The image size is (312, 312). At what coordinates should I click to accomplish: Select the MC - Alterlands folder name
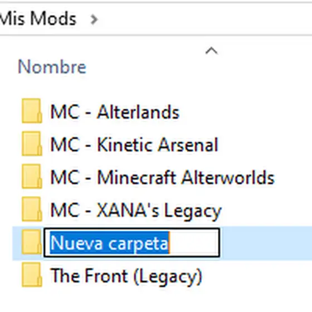coord(115,112)
